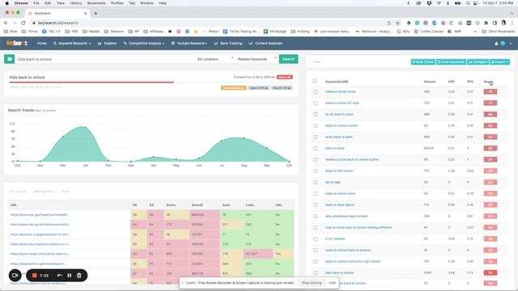The width and height of the screenshot is (518, 291).
Task: Click inside the keyword search input field
Action: pyautogui.click(x=105, y=59)
